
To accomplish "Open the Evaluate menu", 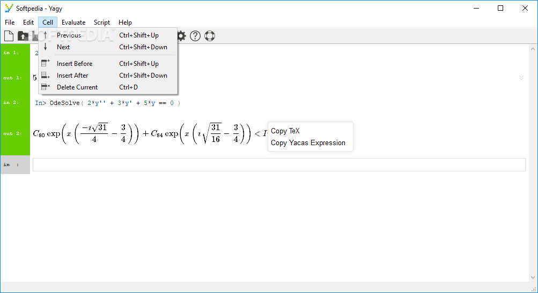I will point(73,22).
